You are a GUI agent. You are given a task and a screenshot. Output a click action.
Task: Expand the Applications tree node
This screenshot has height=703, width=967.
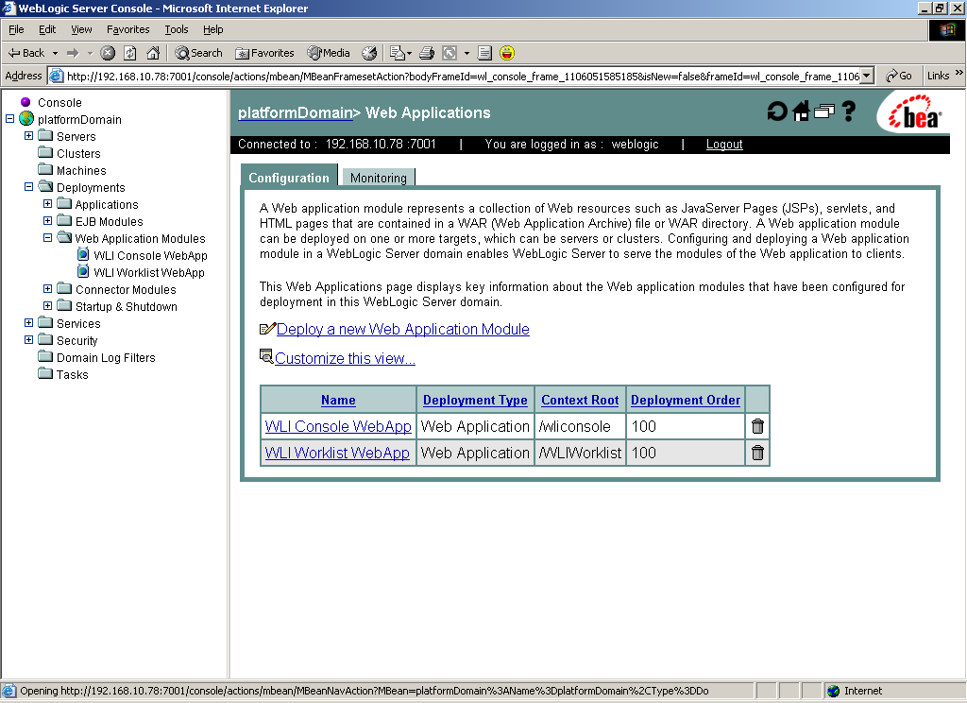coord(48,204)
